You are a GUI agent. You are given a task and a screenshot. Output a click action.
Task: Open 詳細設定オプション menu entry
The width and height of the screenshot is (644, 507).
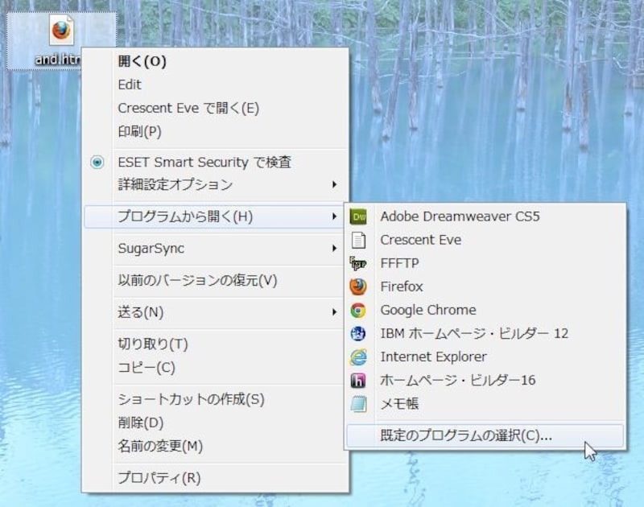tap(216, 185)
